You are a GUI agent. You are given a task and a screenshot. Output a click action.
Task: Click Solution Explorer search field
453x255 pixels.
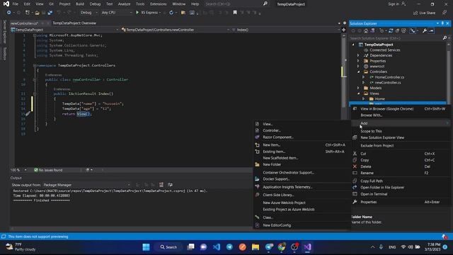(396, 38)
